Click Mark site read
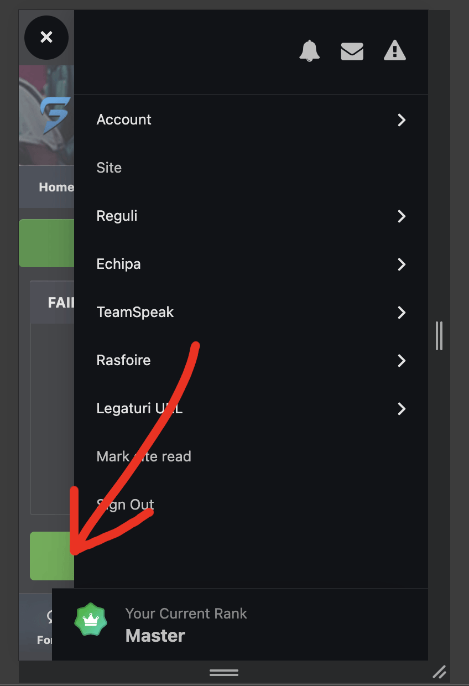The height and width of the screenshot is (686, 469). (144, 456)
